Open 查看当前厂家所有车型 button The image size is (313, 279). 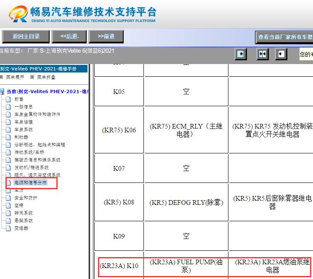click(284, 37)
